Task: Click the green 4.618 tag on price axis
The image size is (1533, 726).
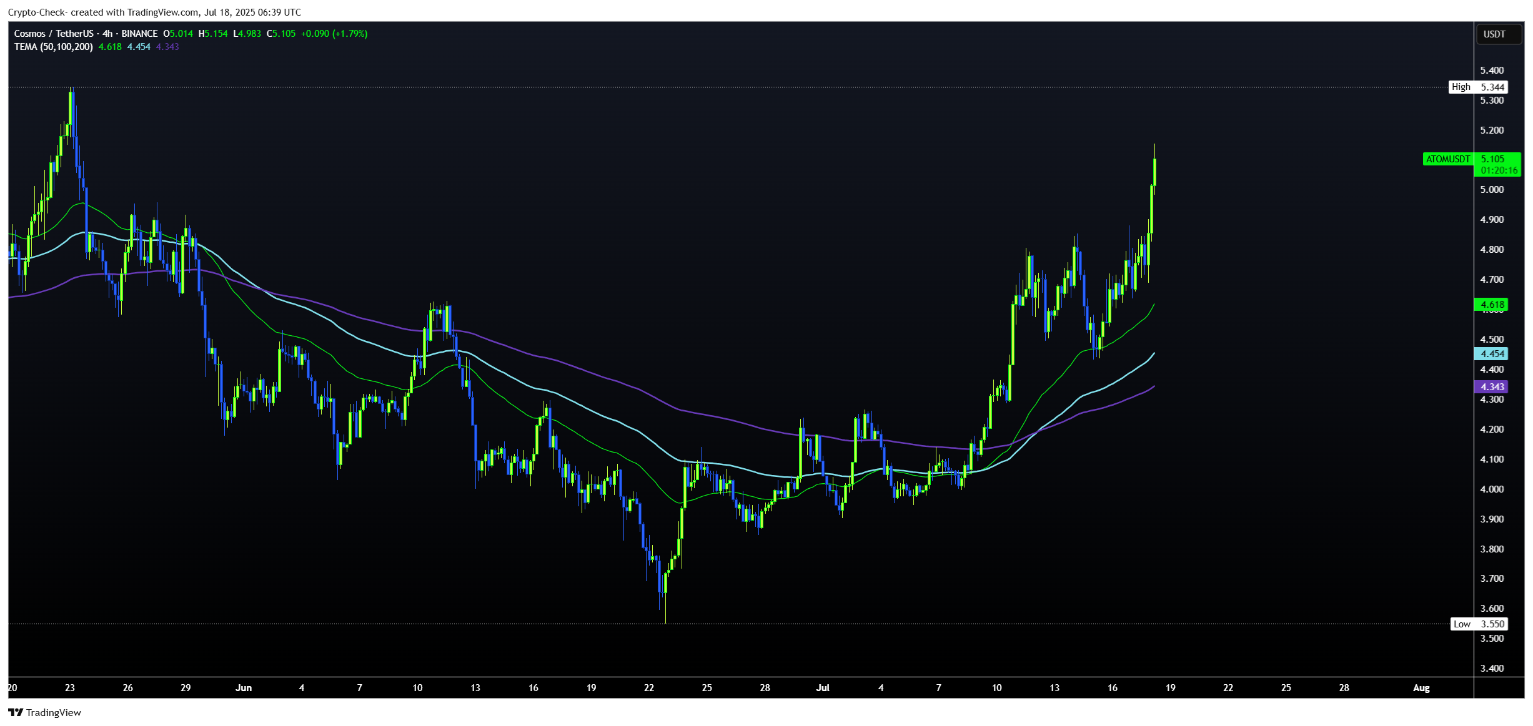Action: tap(1491, 305)
